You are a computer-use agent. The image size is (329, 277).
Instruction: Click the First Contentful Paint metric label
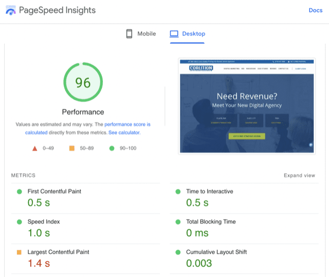tap(54, 191)
